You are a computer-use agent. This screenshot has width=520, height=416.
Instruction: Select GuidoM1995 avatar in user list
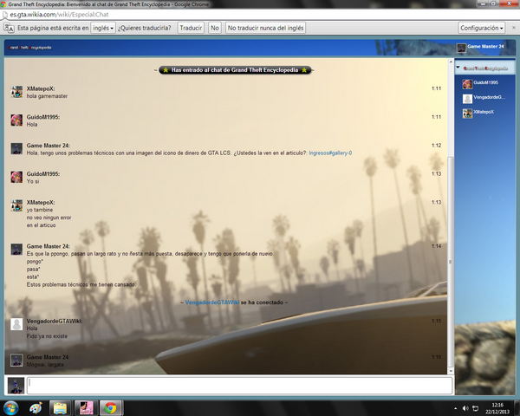click(x=467, y=84)
